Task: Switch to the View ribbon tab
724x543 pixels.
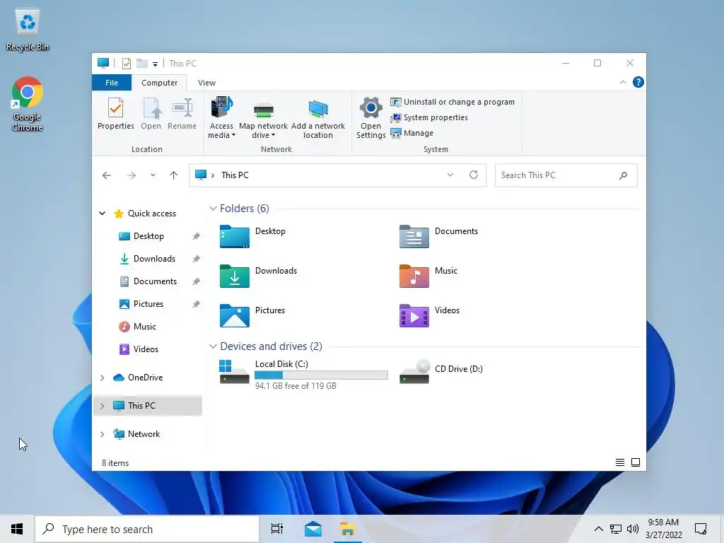Action: tap(206, 83)
